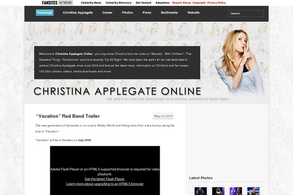Open the Celebrity Directory link

coord(119,3)
